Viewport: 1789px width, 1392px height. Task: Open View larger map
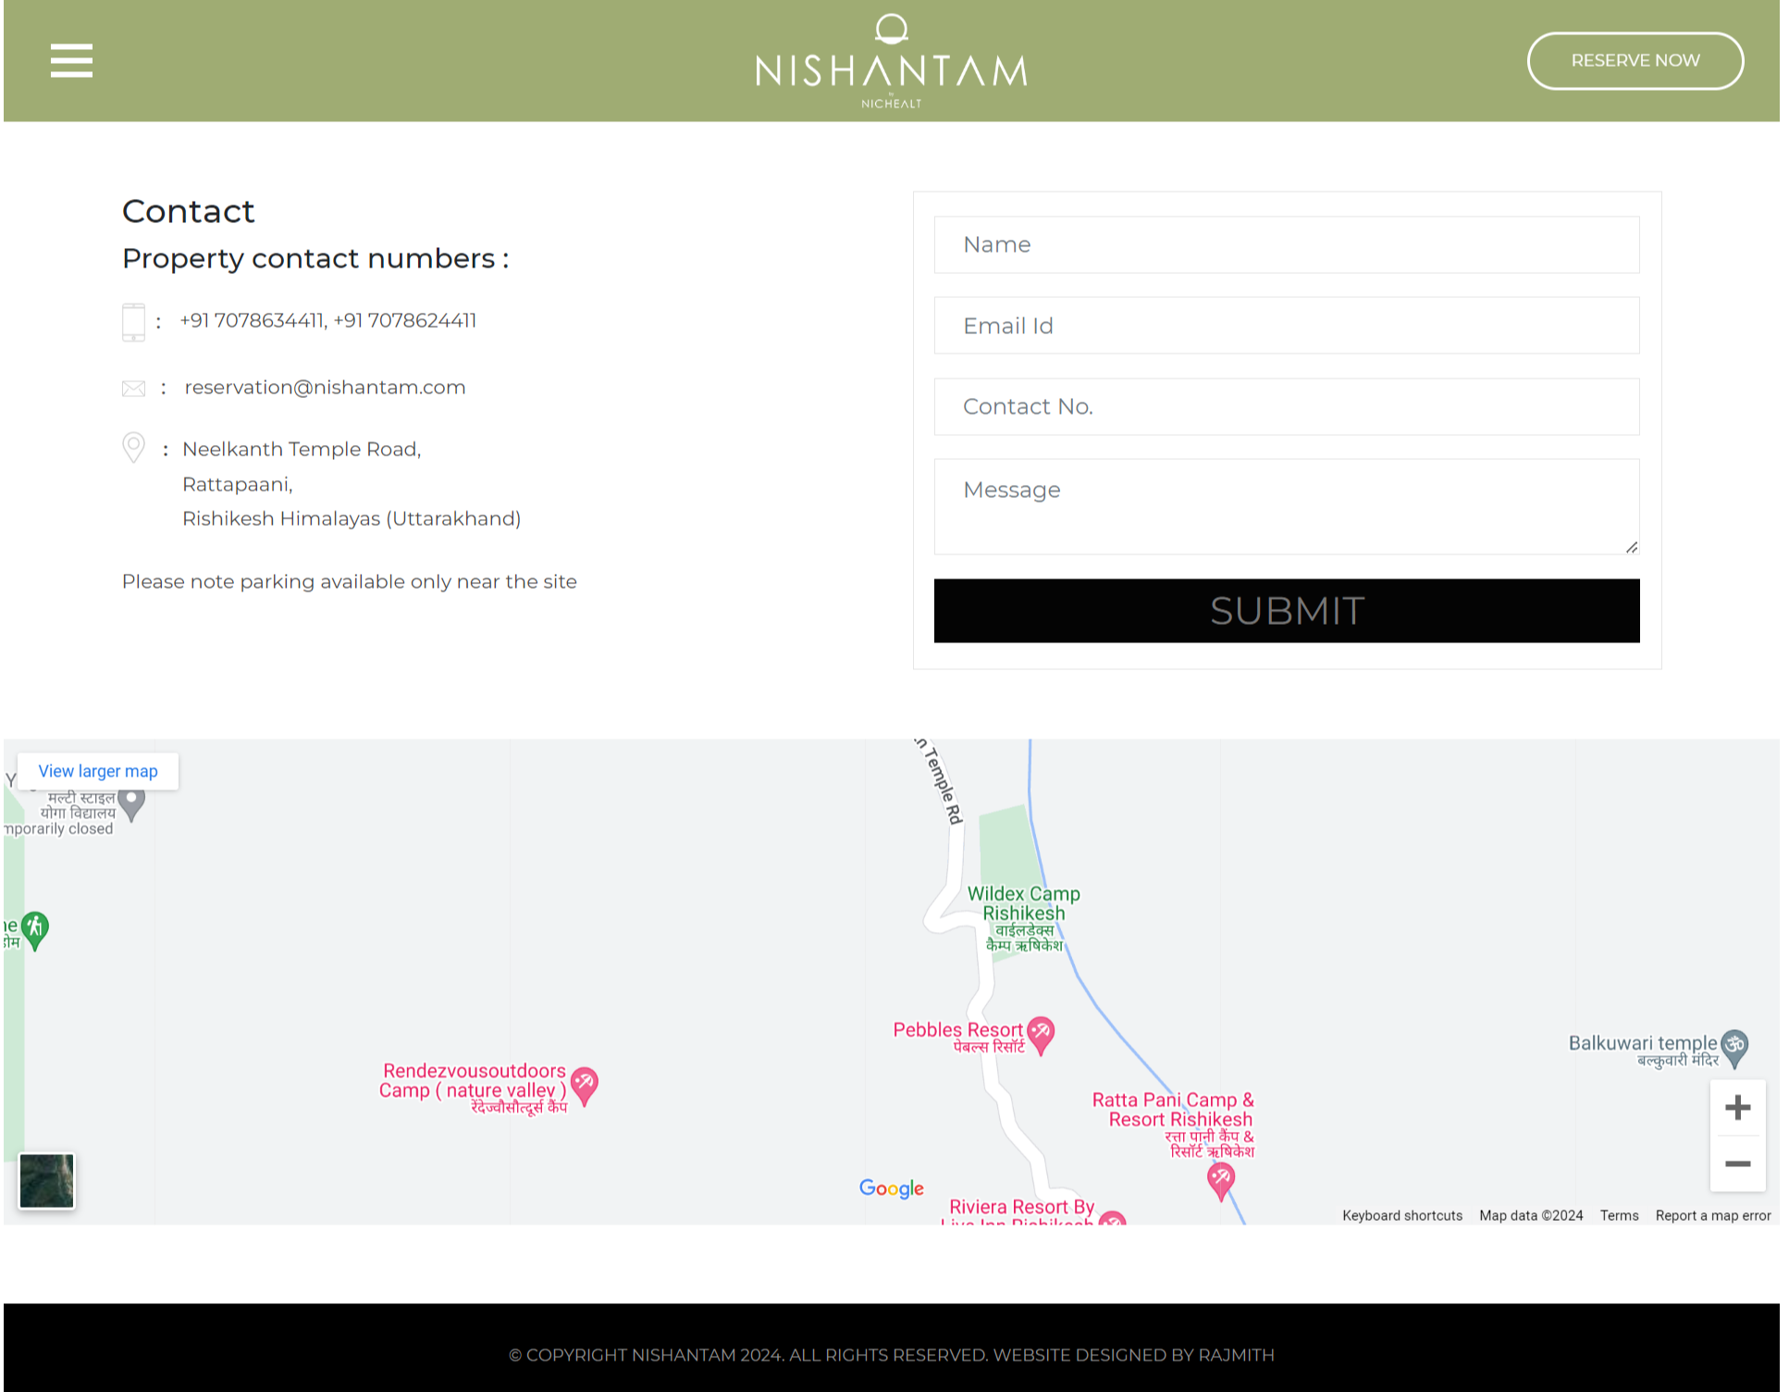pos(98,770)
